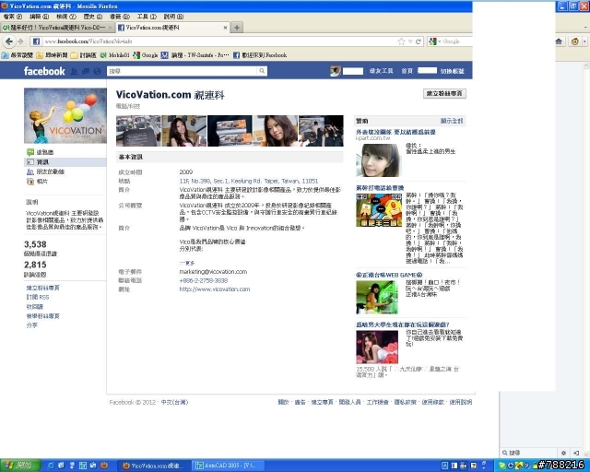
Task: Click the About link in footer
Action: [283, 402]
